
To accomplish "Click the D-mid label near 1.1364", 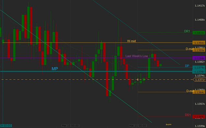I will [x=190, y=91].
